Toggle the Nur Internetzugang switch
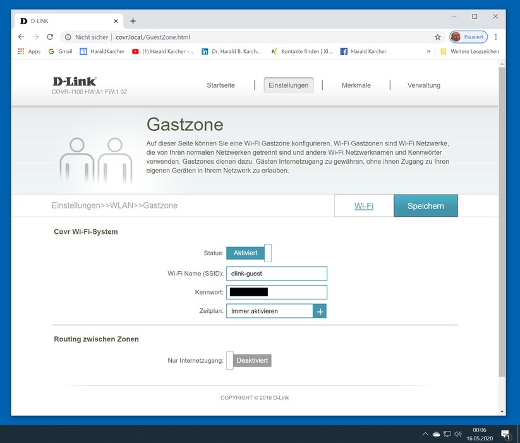 (249, 360)
